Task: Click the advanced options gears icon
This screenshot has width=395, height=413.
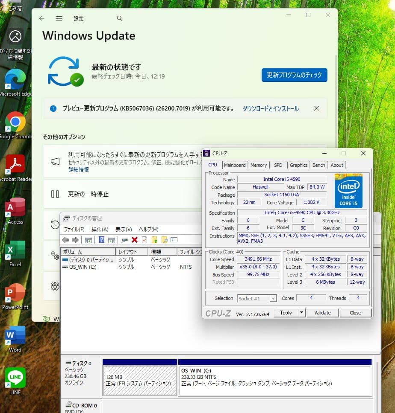Action: pyautogui.click(x=55, y=255)
